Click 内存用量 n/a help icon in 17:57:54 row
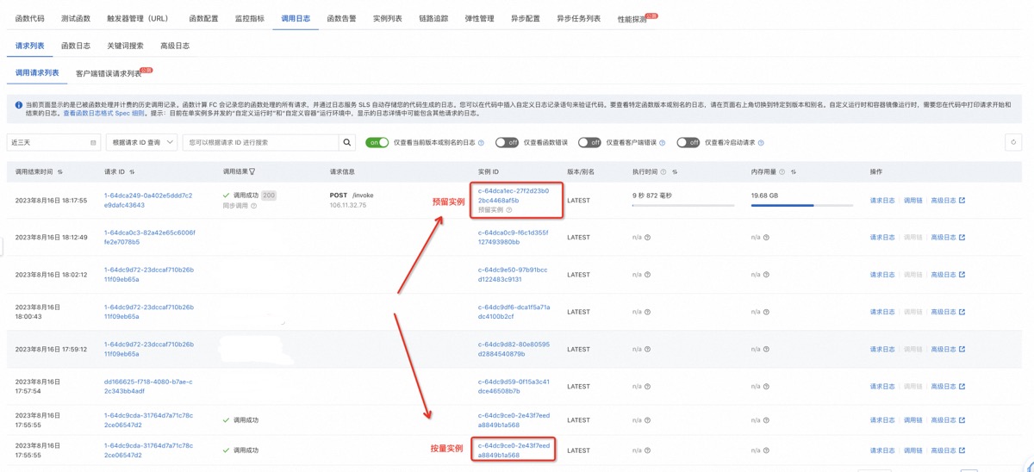This screenshot has height=472, width=1034. [x=767, y=387]
